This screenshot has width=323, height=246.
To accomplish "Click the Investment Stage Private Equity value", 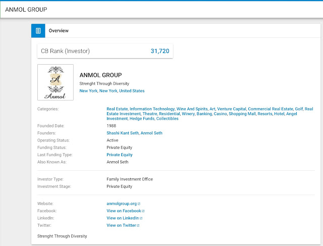I will click(x=119, y=186).
